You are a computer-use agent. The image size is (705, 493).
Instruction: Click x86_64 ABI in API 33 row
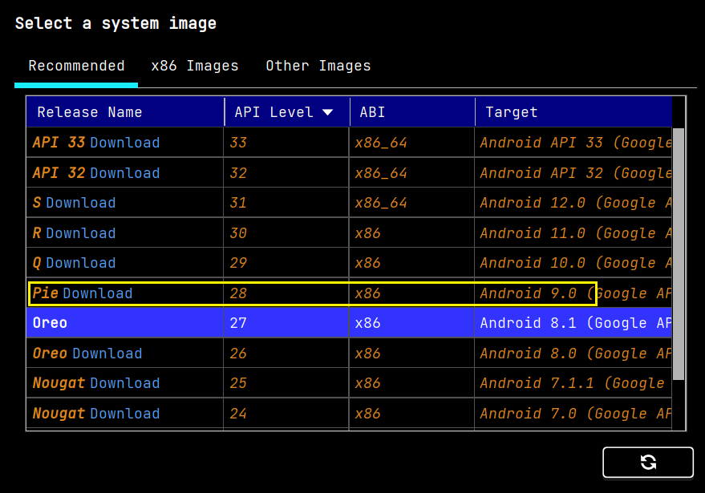(411, 143)
